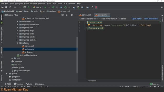Image resolution: width=164 pixels, height=92 pixels.
Task: Click the resources breadcrumb below the editor
Action: pos(92,81)
